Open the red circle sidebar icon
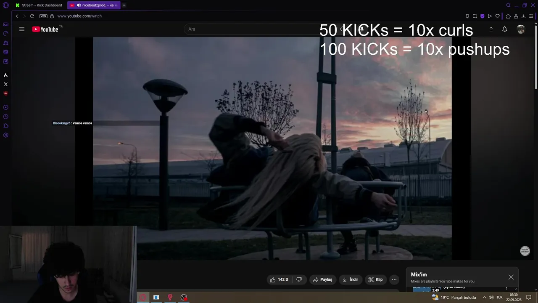Screen dimensions: 538x303 tap(6, 93)
